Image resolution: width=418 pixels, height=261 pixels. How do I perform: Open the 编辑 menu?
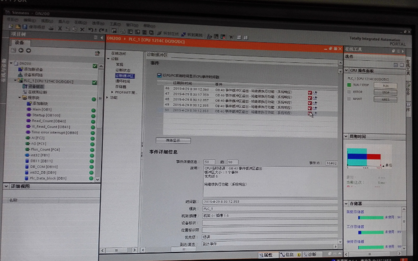[29, 20]
